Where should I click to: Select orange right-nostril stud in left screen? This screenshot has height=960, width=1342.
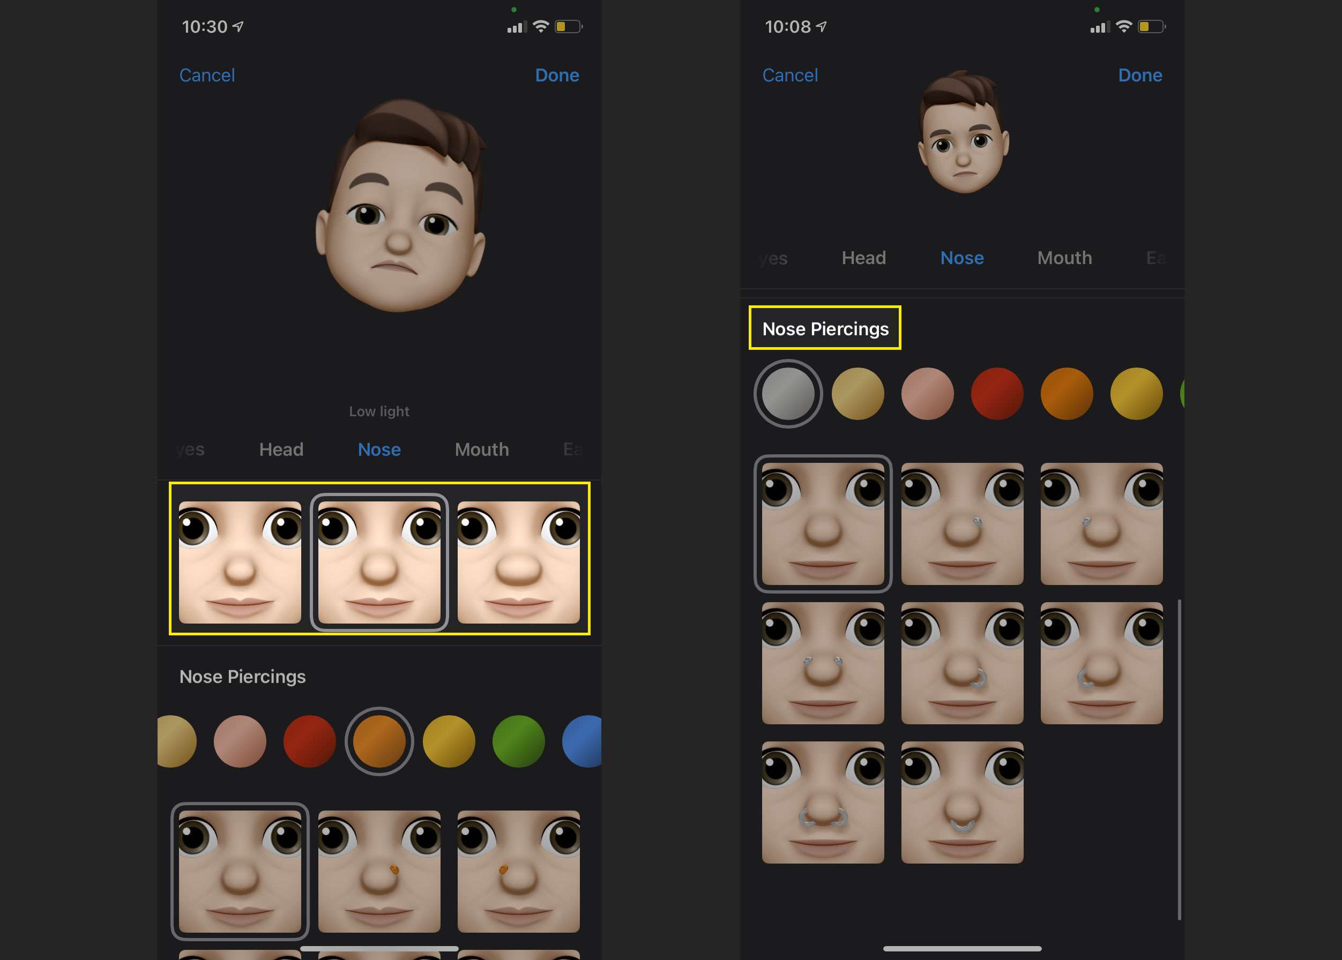[x=379, y=871]
